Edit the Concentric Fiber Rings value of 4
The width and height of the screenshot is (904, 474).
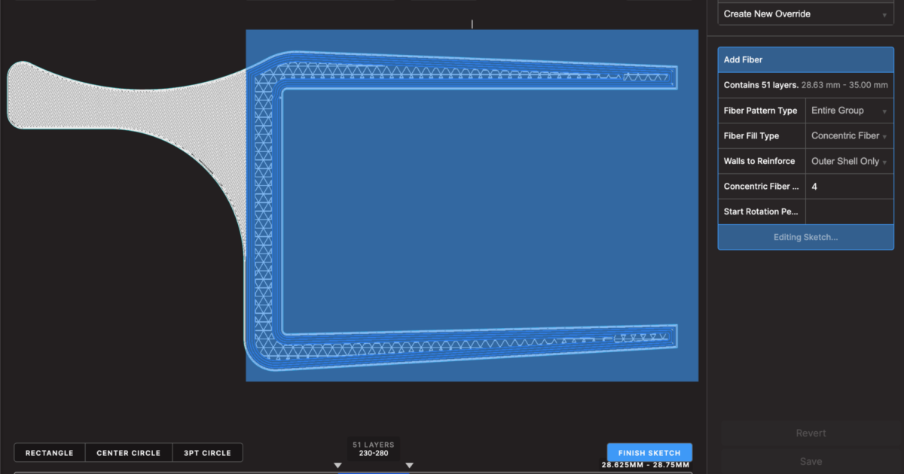(x=849, y=186)
